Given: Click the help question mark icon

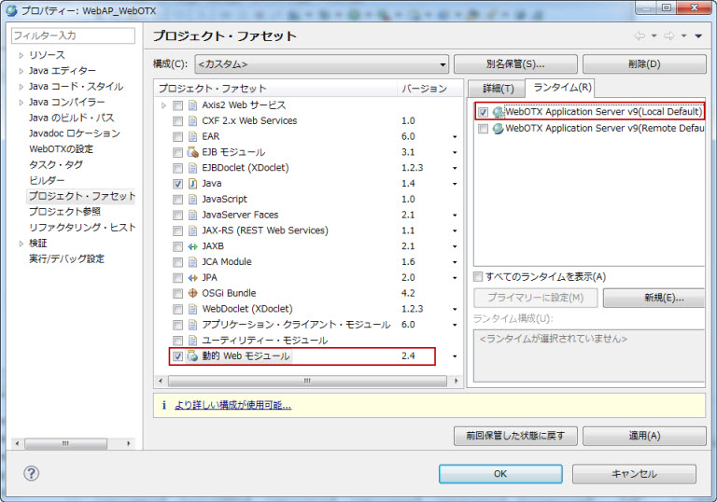Looking at the screenshot, I should 31,473.
